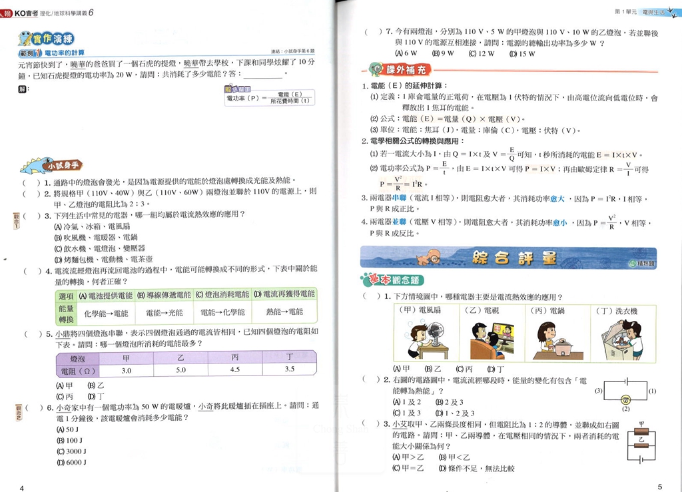Click the 觀念1 side tag

coord(16,221)
